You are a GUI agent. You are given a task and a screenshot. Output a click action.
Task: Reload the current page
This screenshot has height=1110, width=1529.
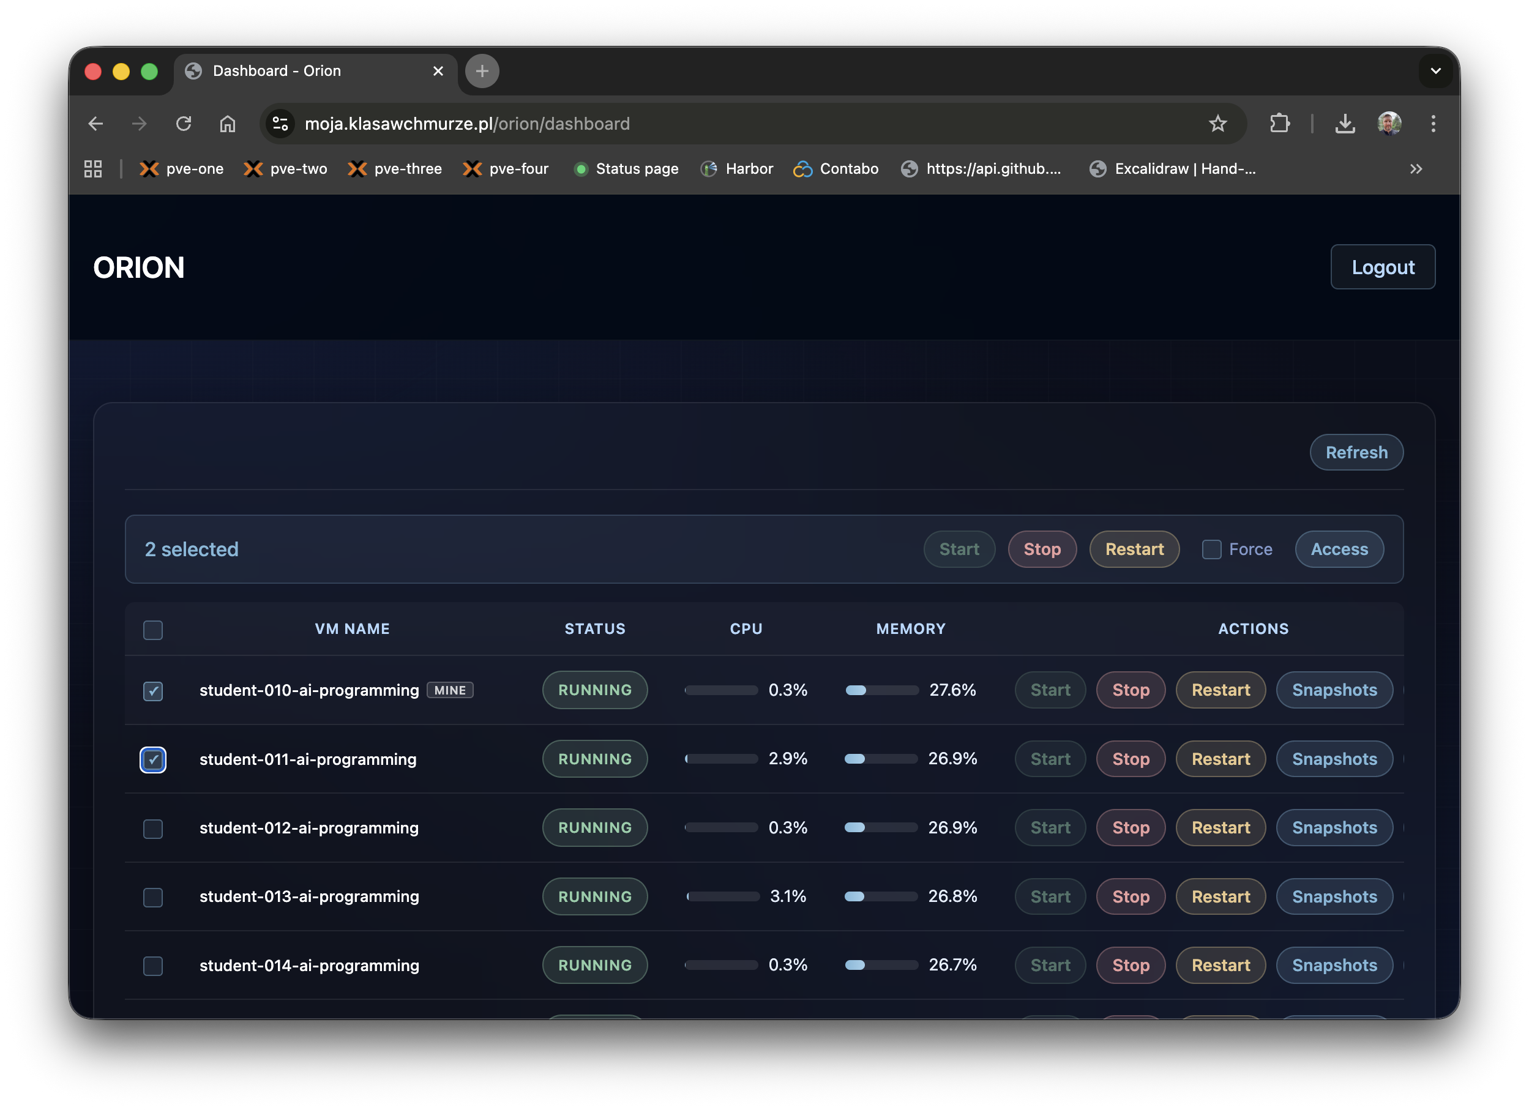(x=184, y=124)
